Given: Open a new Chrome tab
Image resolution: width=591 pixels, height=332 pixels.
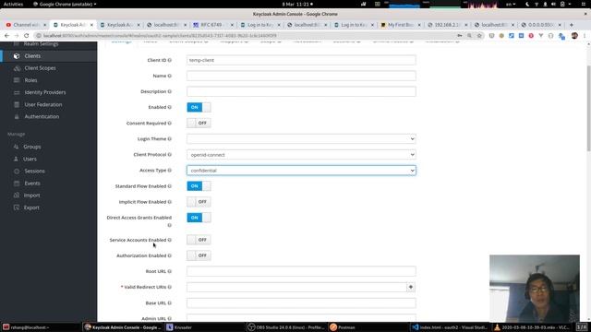Looking at the screenshot, I should [x=572, y=25].
